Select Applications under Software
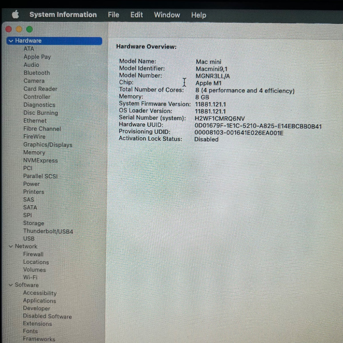 39,301
